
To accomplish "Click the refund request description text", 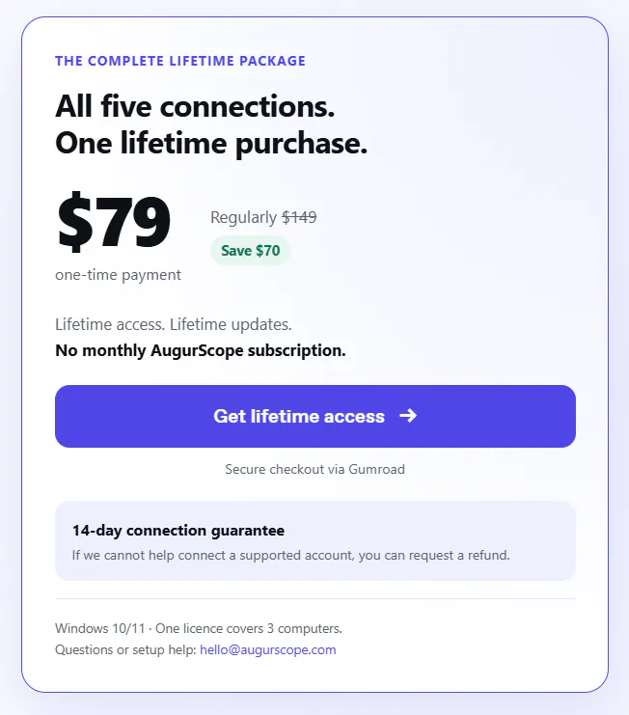I will 290,555.
